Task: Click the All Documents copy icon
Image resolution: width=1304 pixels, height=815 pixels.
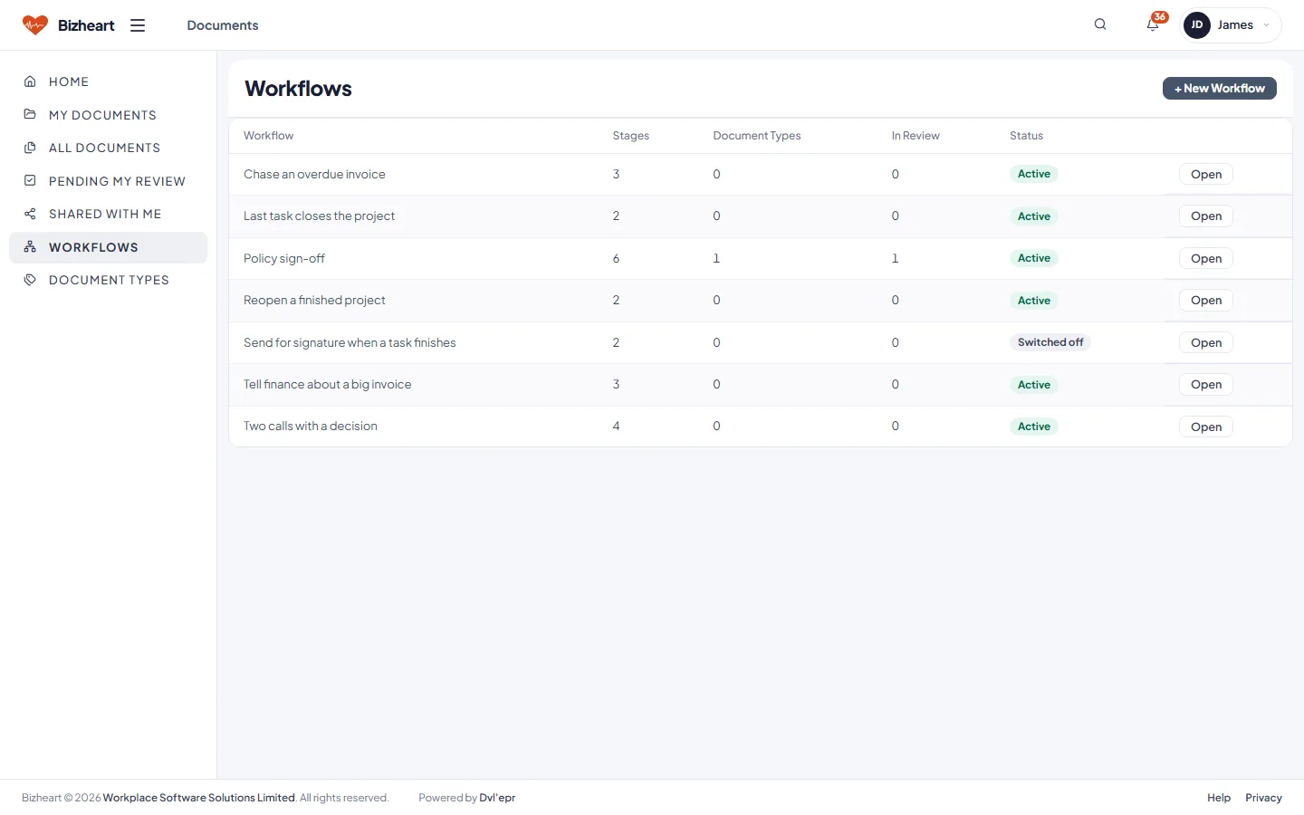Action: click(30, 148)
